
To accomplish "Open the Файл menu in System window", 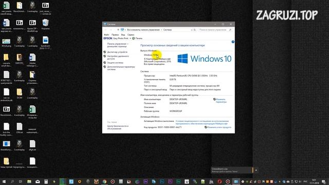I will point(106,35).
